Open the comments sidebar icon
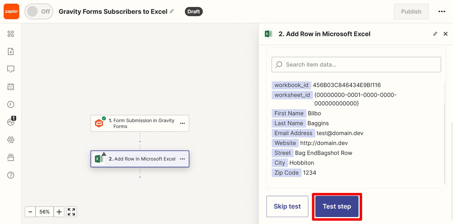 [11, 69]
